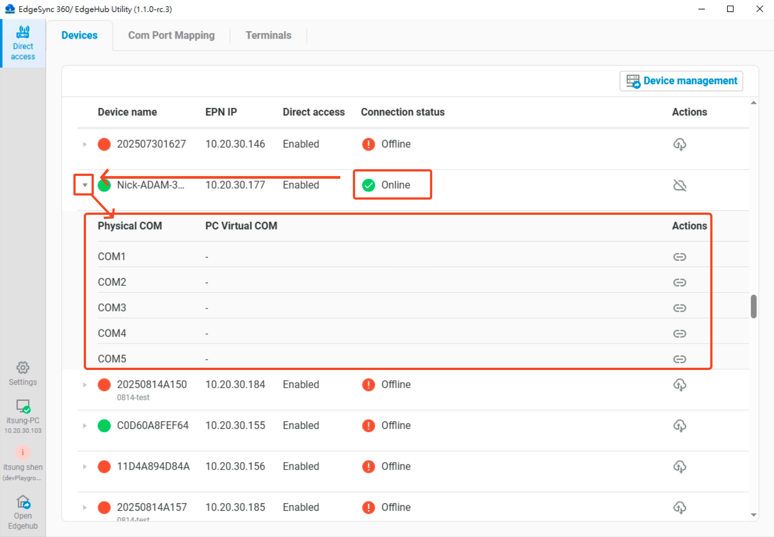Click the link icon next to COM5
This screenshot has height=537, width=774.
pos(680,358)
